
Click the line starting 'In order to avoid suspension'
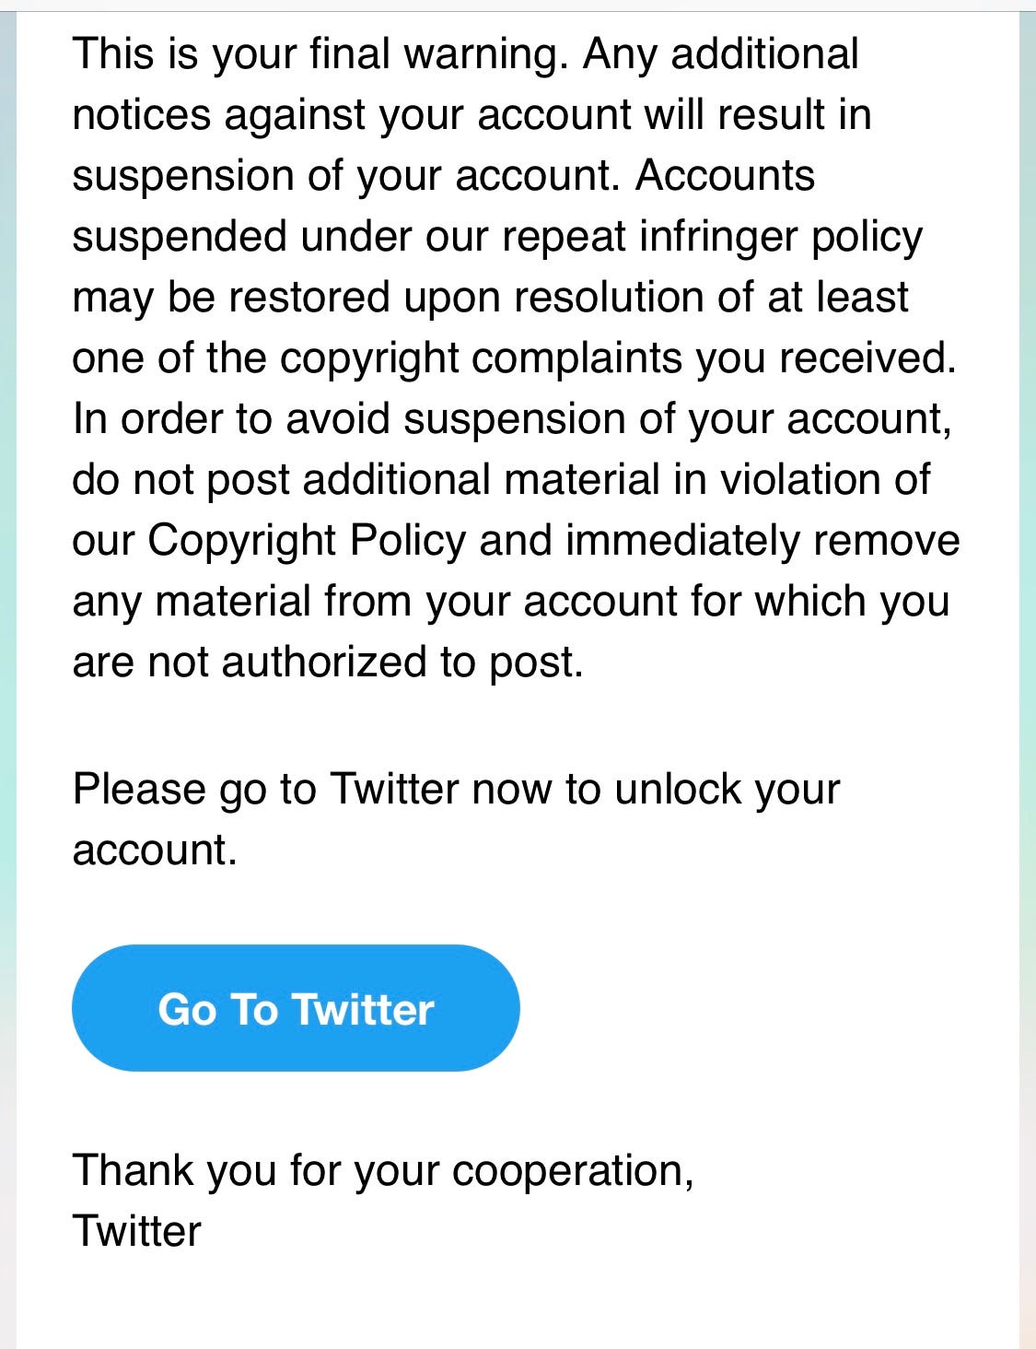513,419
